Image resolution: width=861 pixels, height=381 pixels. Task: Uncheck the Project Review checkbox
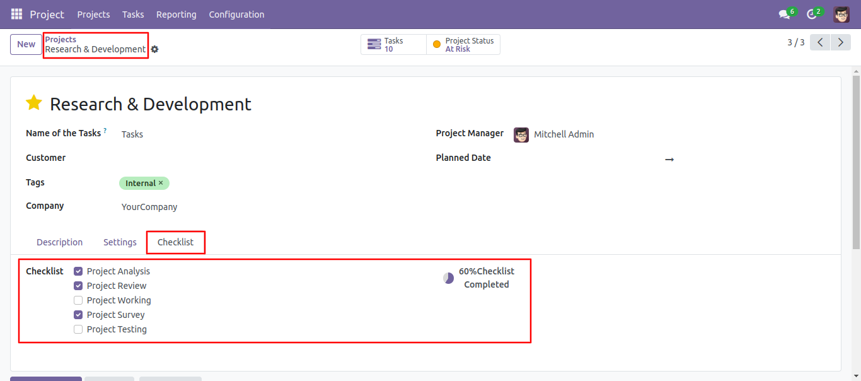(78, 286)
